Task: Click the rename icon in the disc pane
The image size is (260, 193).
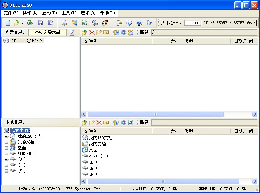Action: point(106,33)
